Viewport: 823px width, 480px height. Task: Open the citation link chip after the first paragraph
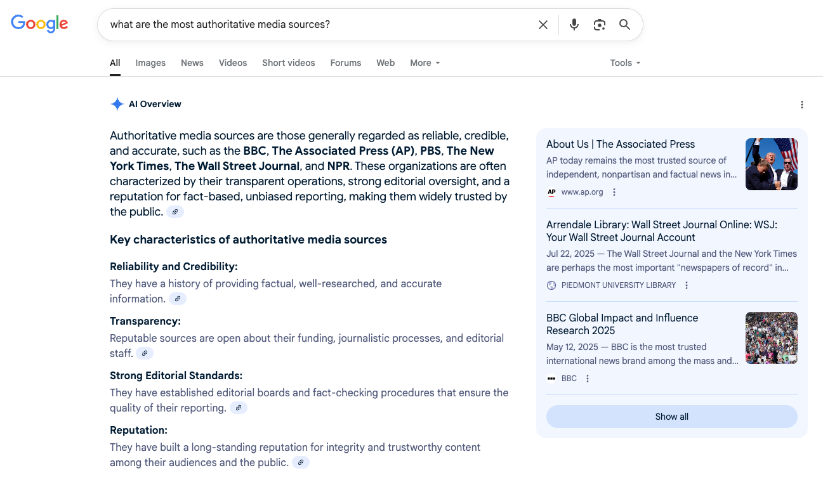(174, 211)
